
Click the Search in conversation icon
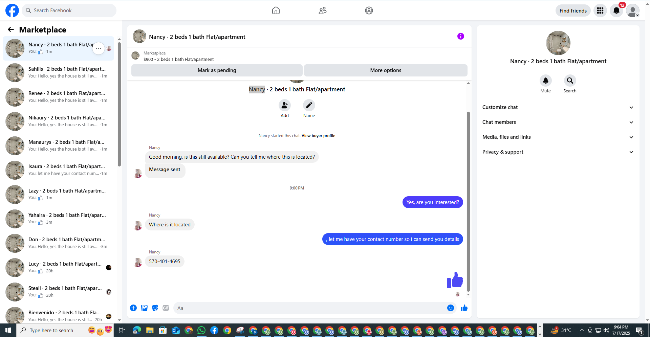tap(570, 81)
